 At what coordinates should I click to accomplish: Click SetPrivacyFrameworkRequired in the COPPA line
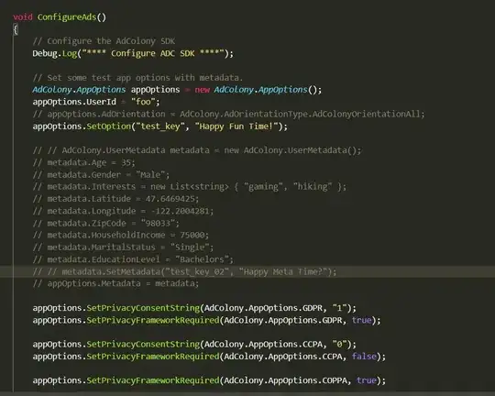pyautogui.click(x=153, y=380)
